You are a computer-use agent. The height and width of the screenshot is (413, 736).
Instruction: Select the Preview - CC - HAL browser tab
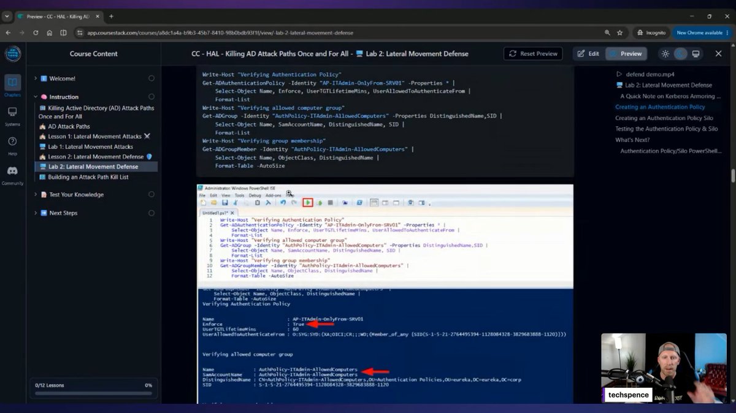[x=58, y=17]
